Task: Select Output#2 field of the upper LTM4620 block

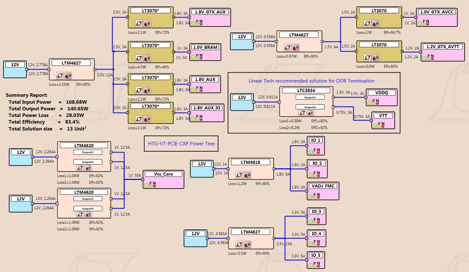Action: tap(88, 162)
